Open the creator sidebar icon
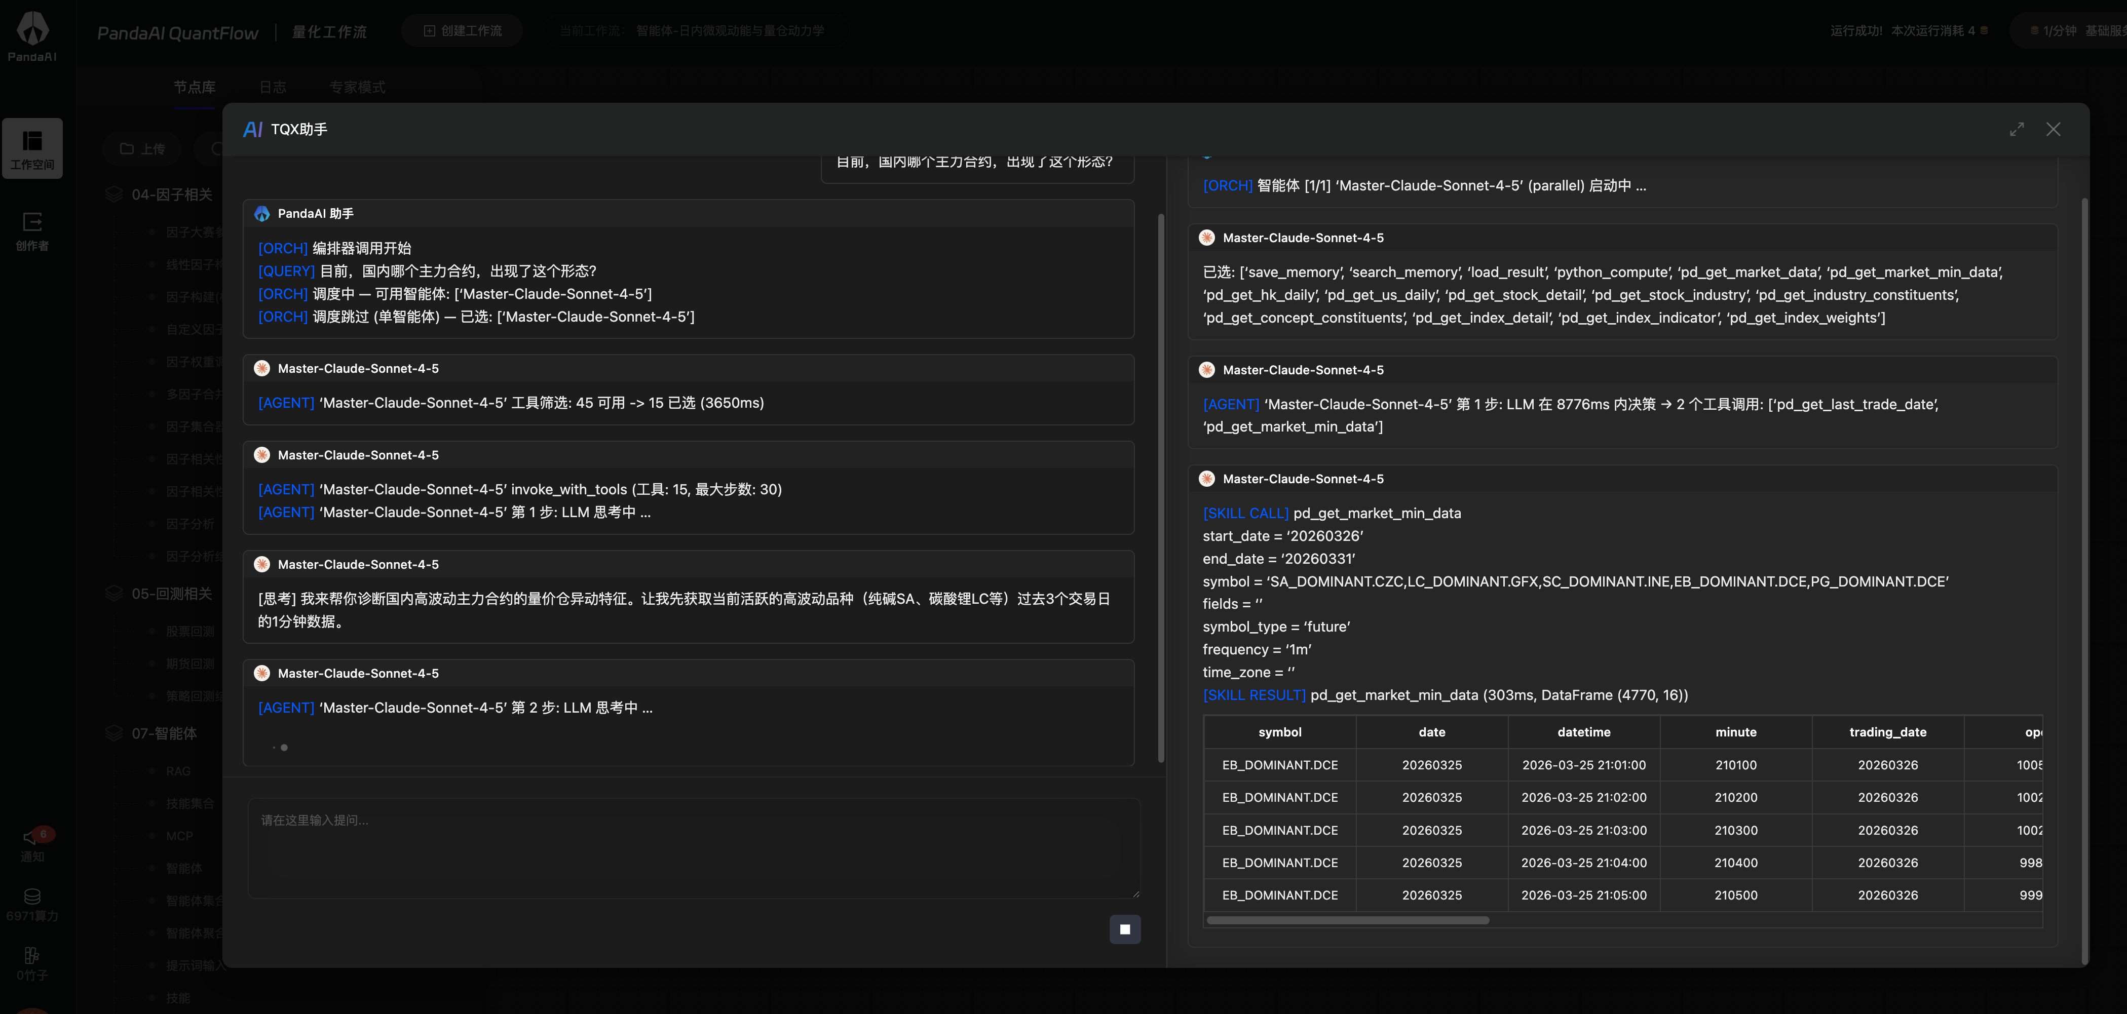This screenshot has height=1014, width=2127. pos(32,230)
